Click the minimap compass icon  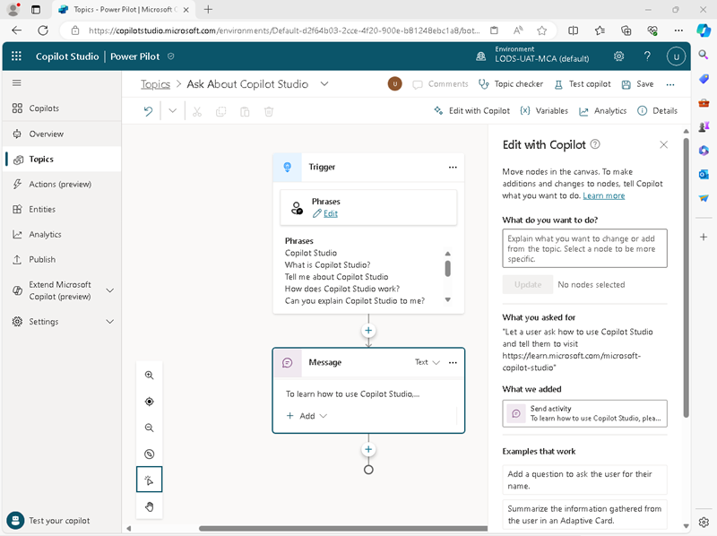[x=149, y=454]
